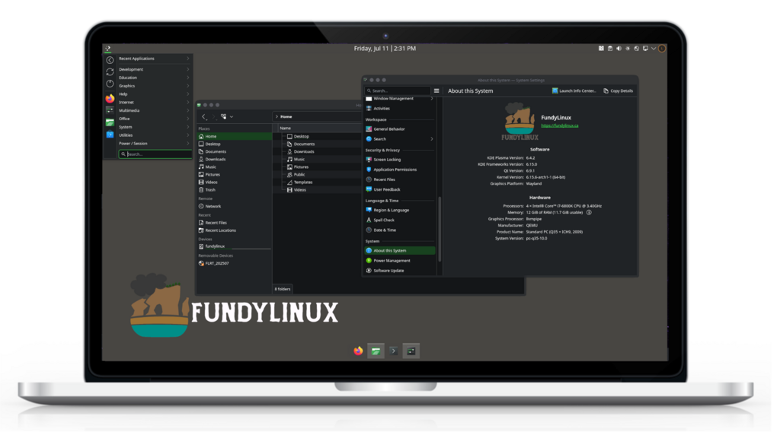780x438 pixels.
Task: Click the info icon beside Memory
Action: [589, 213]
